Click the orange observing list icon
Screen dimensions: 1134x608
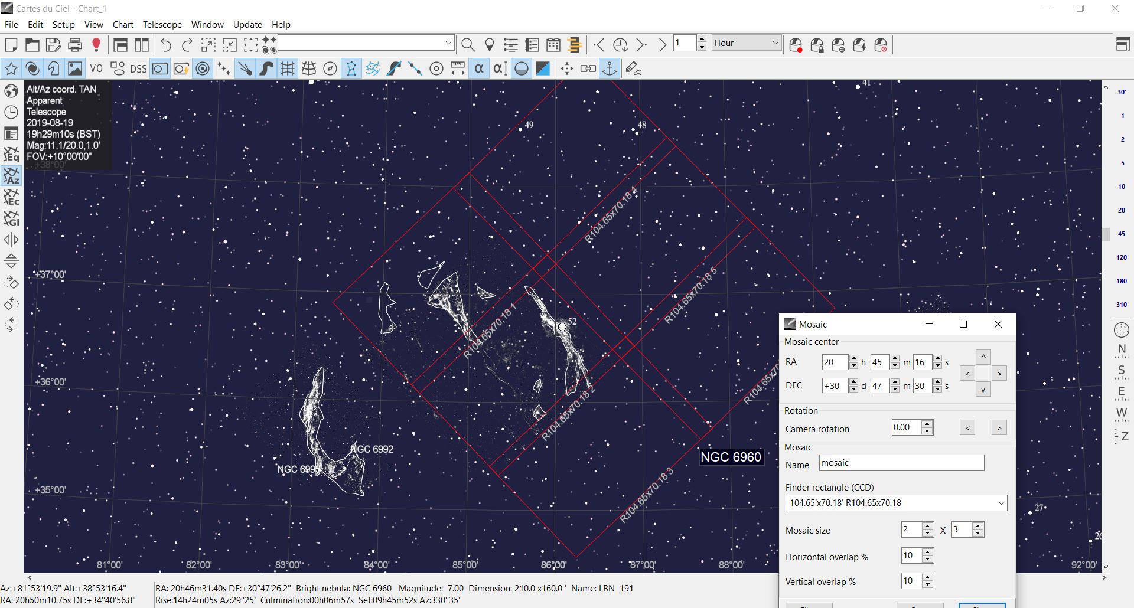click(575, 45)
